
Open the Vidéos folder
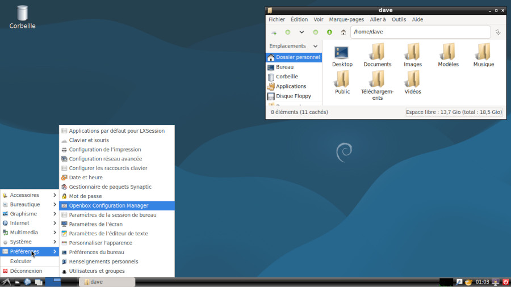[x=413, y=83]
